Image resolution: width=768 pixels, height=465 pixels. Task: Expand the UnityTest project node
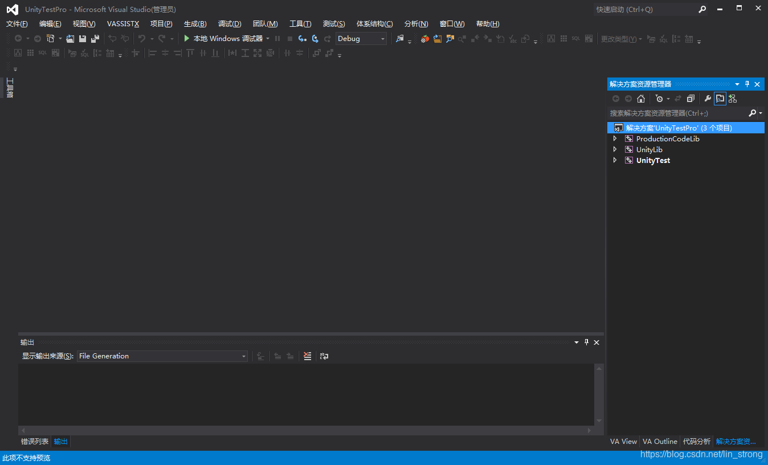[615, 160]
